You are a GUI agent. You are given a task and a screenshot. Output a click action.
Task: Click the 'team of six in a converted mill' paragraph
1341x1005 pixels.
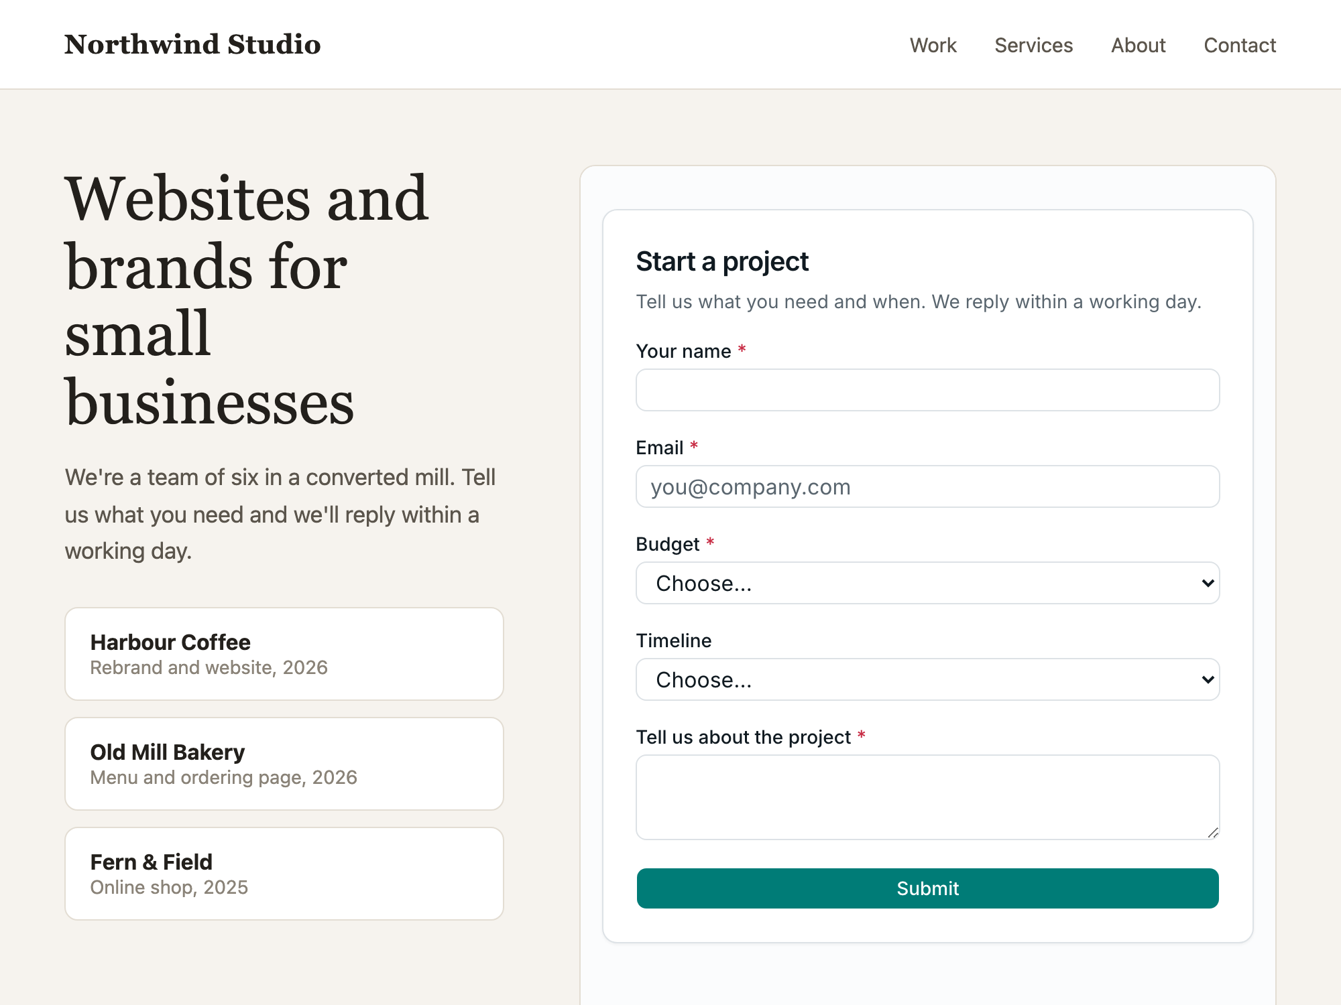pos(280,514)
